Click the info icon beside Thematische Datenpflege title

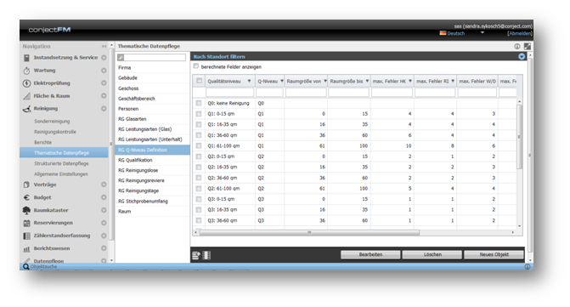click(x=517, y=46)
